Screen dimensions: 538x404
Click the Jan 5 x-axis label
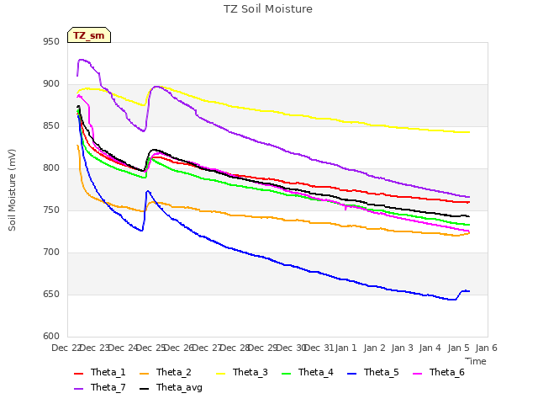[x=458, y=348]
